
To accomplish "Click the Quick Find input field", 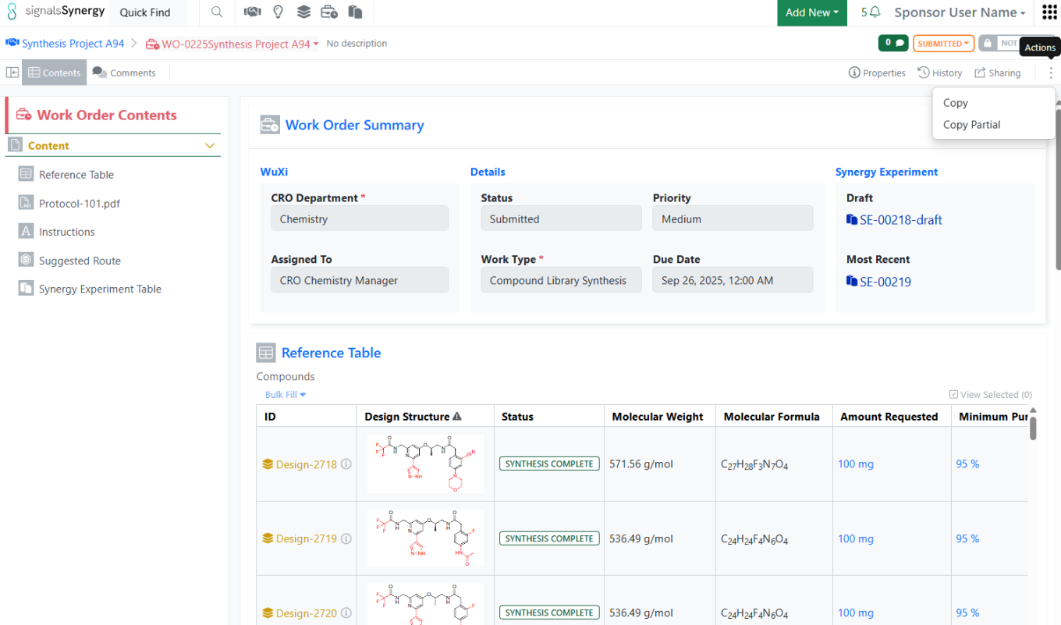I will pos(147,12).
